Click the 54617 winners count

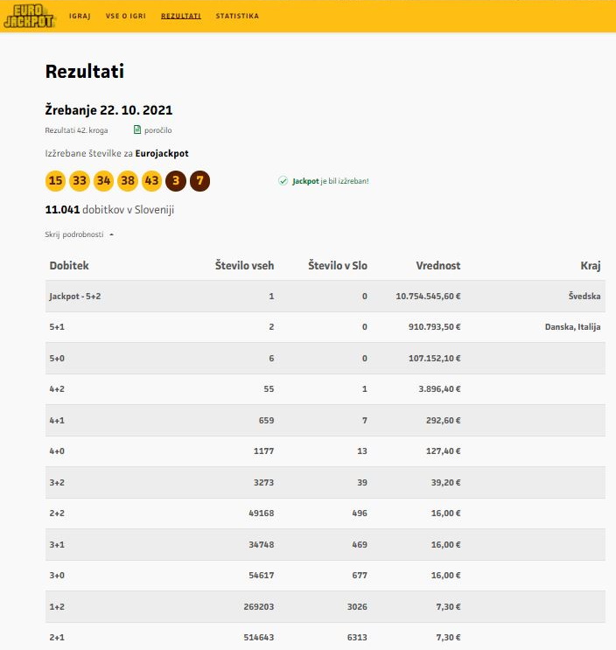click(261, 576)
